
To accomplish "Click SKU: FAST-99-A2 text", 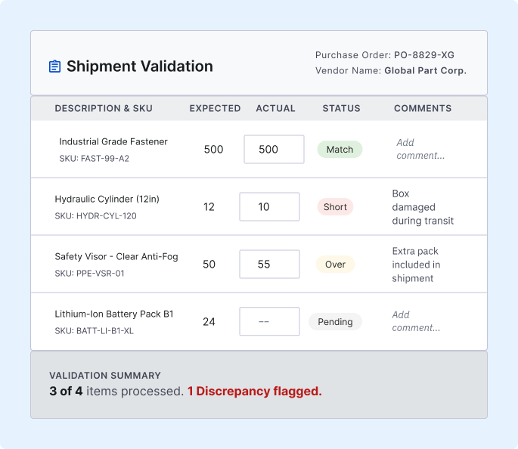I will [x=95, y=159].
